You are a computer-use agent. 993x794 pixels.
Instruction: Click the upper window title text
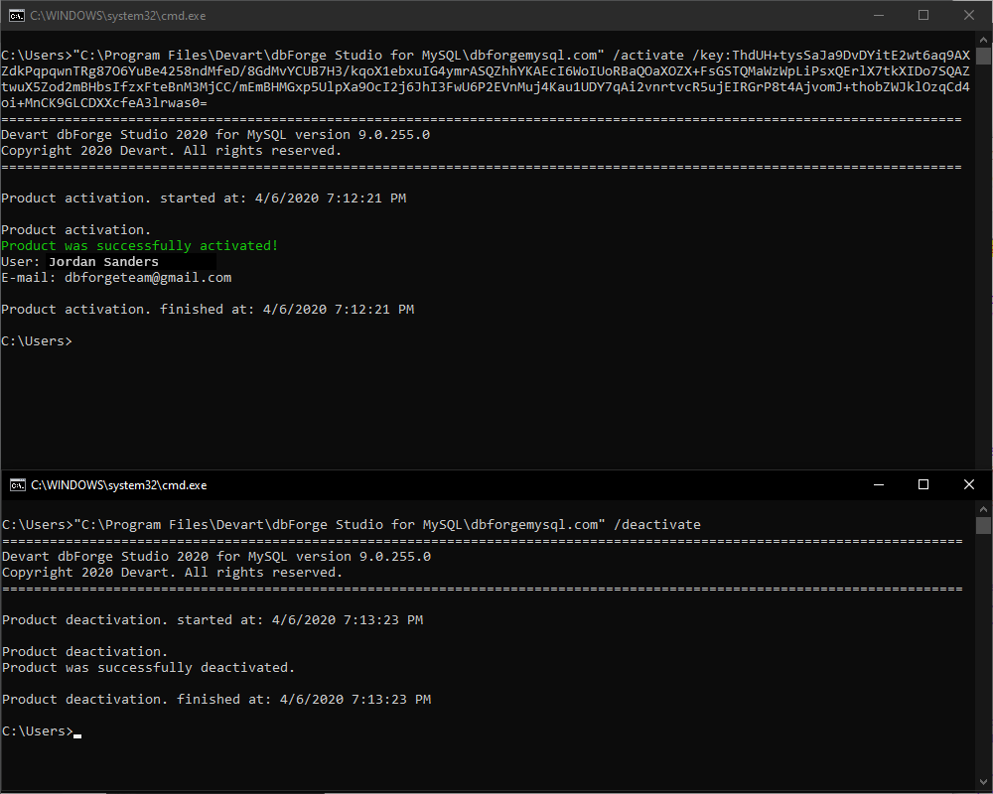pyautogui.click(x=118, y=16)
